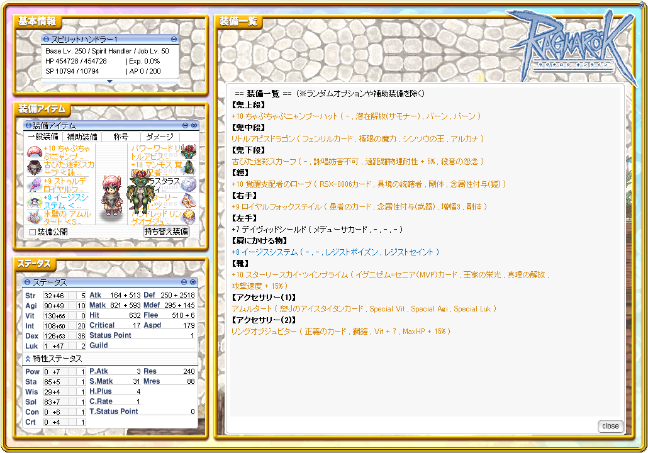
Task: Click the purple foxtail weapon icon
Action: [x=35, y=185]
